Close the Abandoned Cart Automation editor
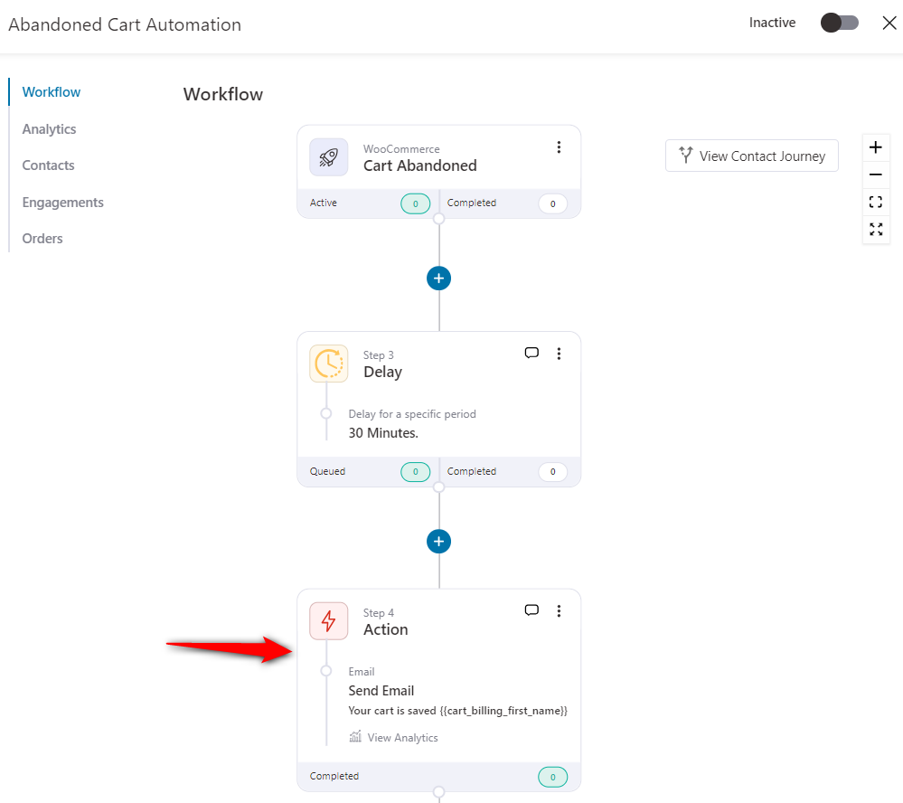The width and height of the screenshot is (903, 803). [x=889, y=23]
